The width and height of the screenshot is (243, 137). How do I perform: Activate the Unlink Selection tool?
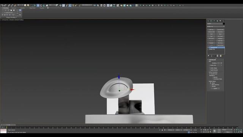(12, 5)
